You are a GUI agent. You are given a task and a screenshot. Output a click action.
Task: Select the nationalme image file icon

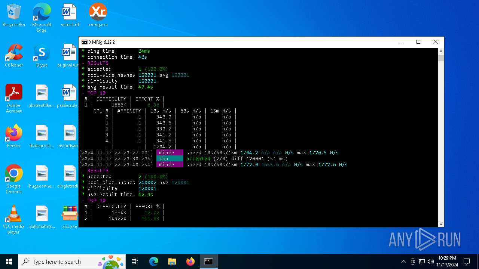(x=42, y=217)
